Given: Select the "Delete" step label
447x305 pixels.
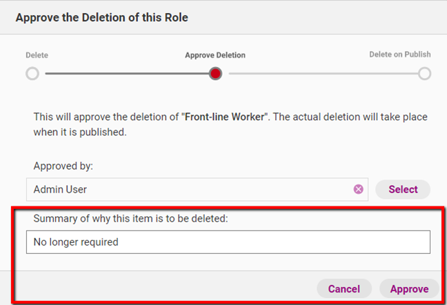Looking at the screenshot, I should click(x=37, y=55).
